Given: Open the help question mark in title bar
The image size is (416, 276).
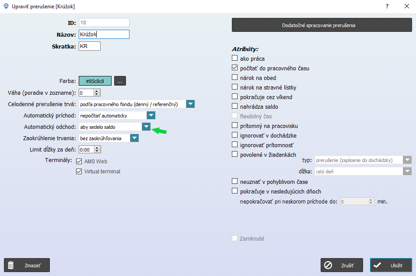Looking at the screenshot, I should [x=387, y=6].
